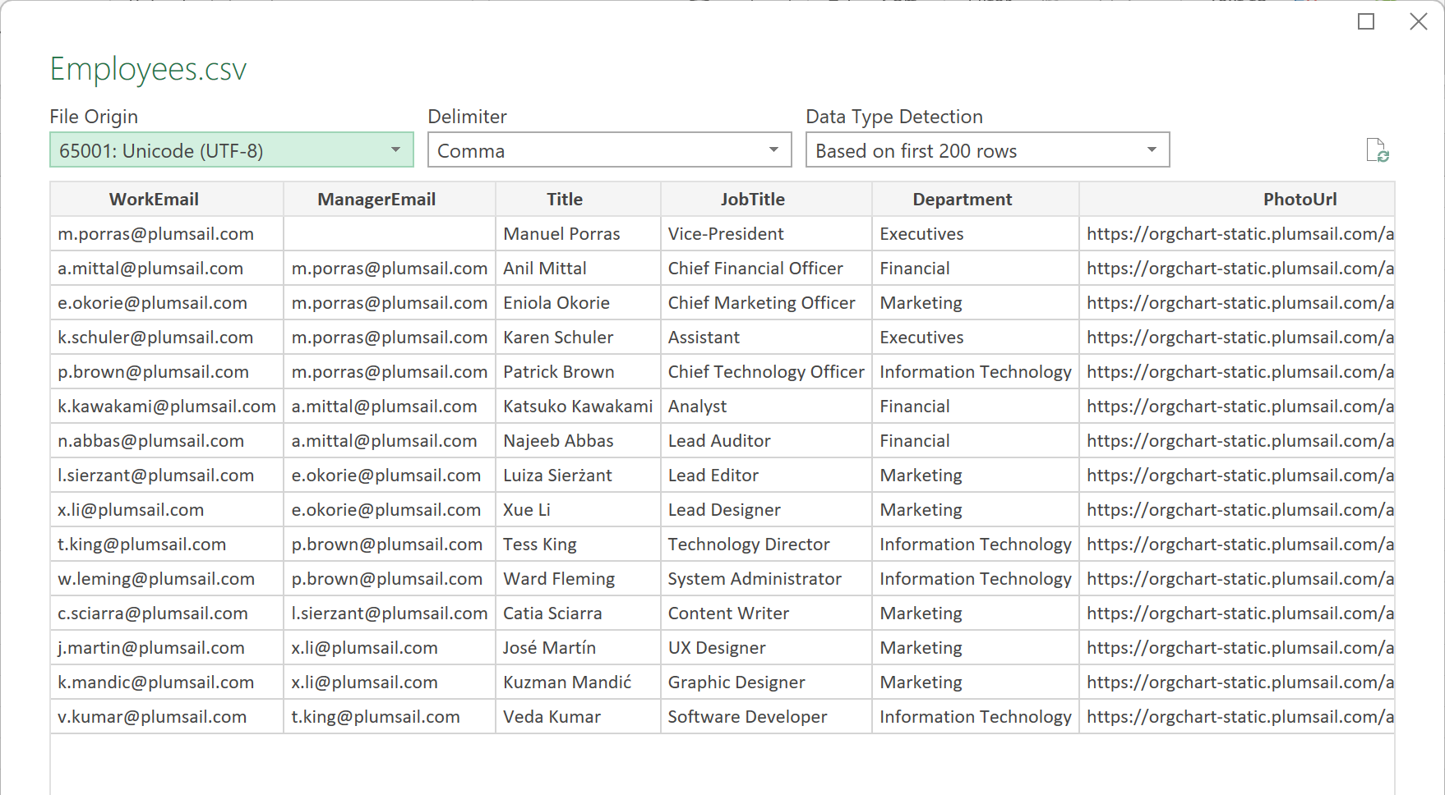The width and height of the screenshot is (1445, 795).
Task: Maximize the Employees.csv import dialog
Action: (x=1366, y=21)
